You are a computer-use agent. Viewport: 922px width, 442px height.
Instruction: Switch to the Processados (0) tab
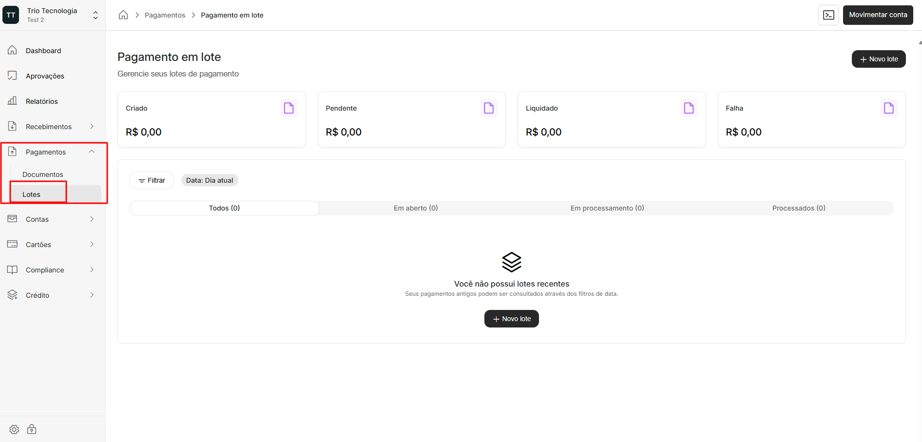tap(799, 208)
